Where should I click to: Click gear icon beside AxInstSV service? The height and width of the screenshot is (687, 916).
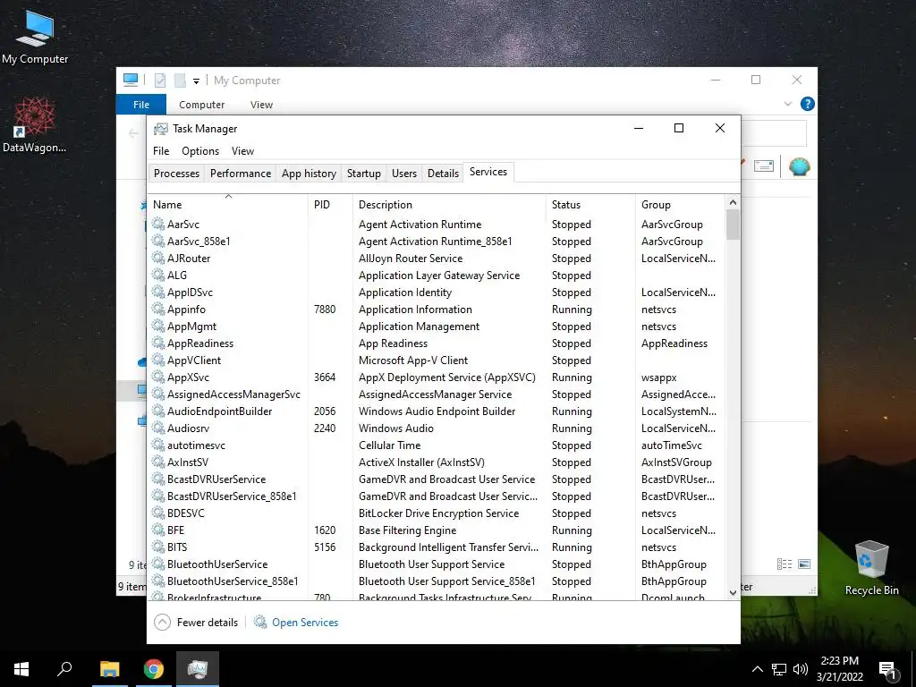point(157,462)
